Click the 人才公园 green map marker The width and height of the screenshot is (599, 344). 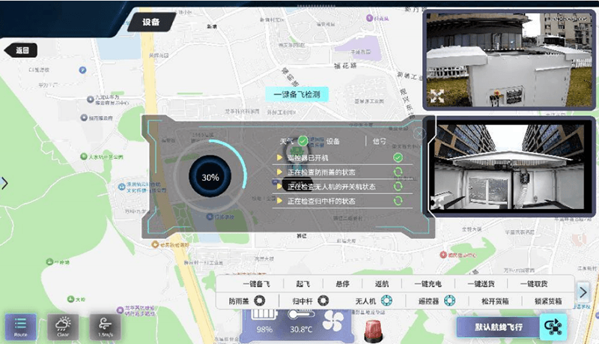[84, 157]
